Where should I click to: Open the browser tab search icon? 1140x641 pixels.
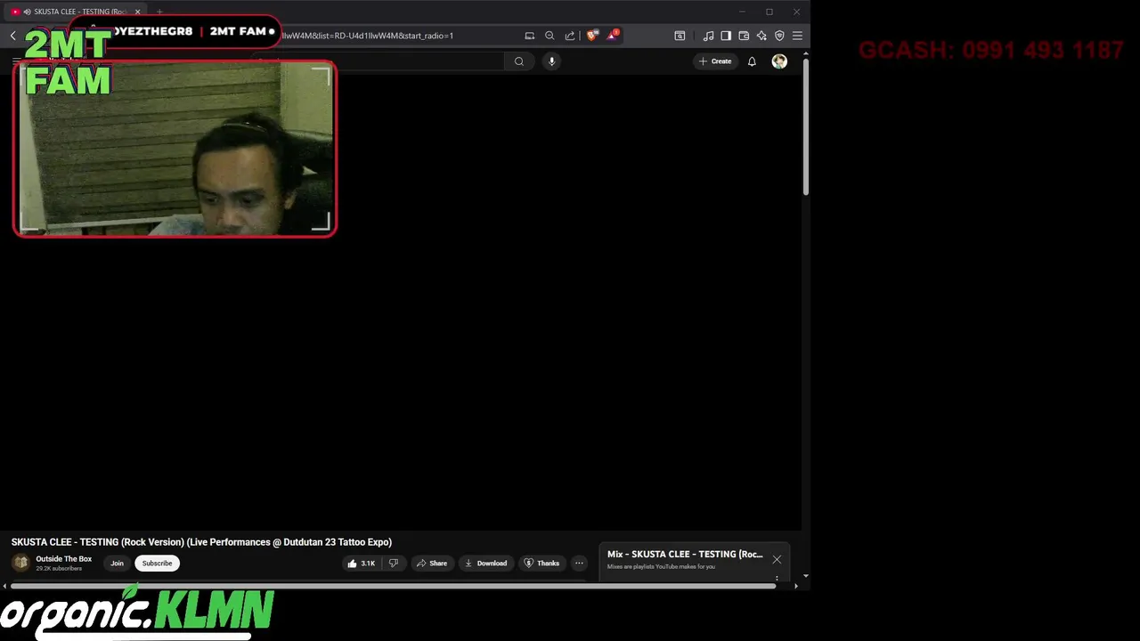coord(680,36)
